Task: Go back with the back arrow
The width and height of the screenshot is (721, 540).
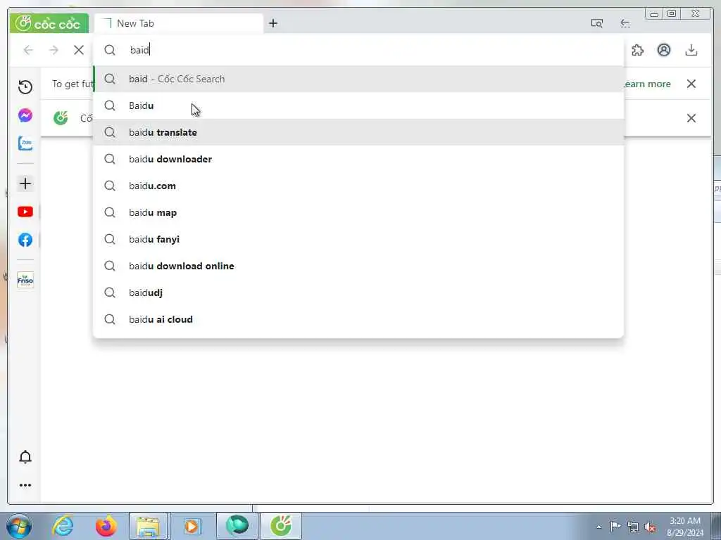Action: tap(28, 50)
